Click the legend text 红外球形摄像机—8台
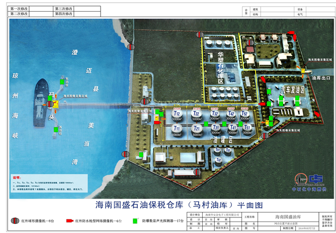This screenshot has height=233, width=336. [x=38, y=221]
